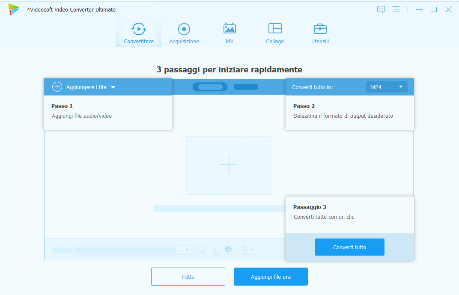Open the Convertitore tab
This screenshot has height=295, width=459.
pos(138,33)
